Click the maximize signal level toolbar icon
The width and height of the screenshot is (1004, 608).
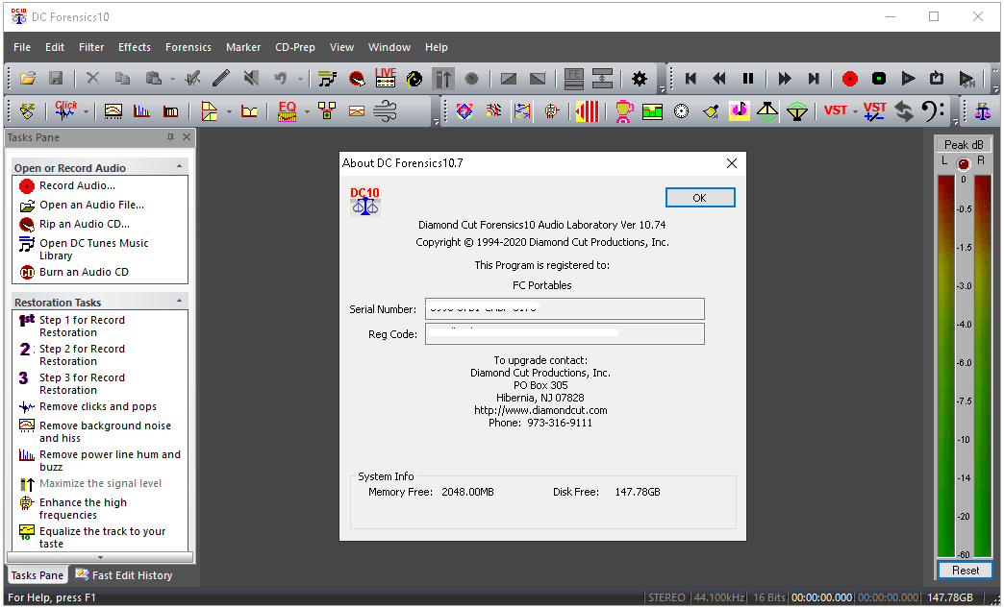[443, 79]
